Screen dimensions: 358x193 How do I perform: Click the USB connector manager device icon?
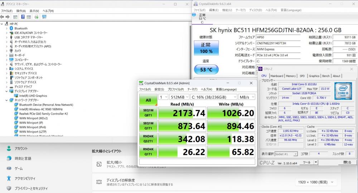11,37
